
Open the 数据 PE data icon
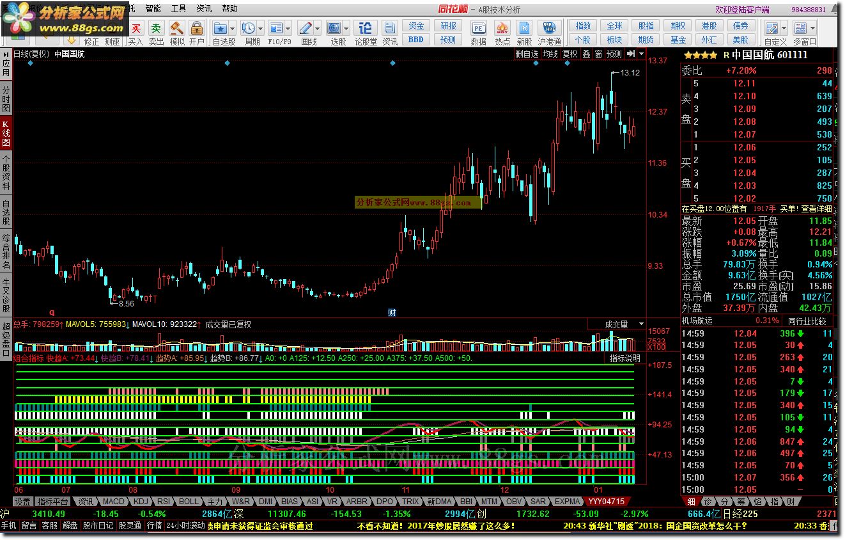pyautogui.click(x=478, y=28)
